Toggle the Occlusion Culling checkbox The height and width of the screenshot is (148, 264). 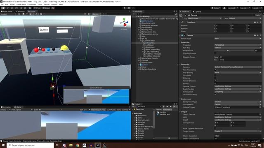pos(215,95)
